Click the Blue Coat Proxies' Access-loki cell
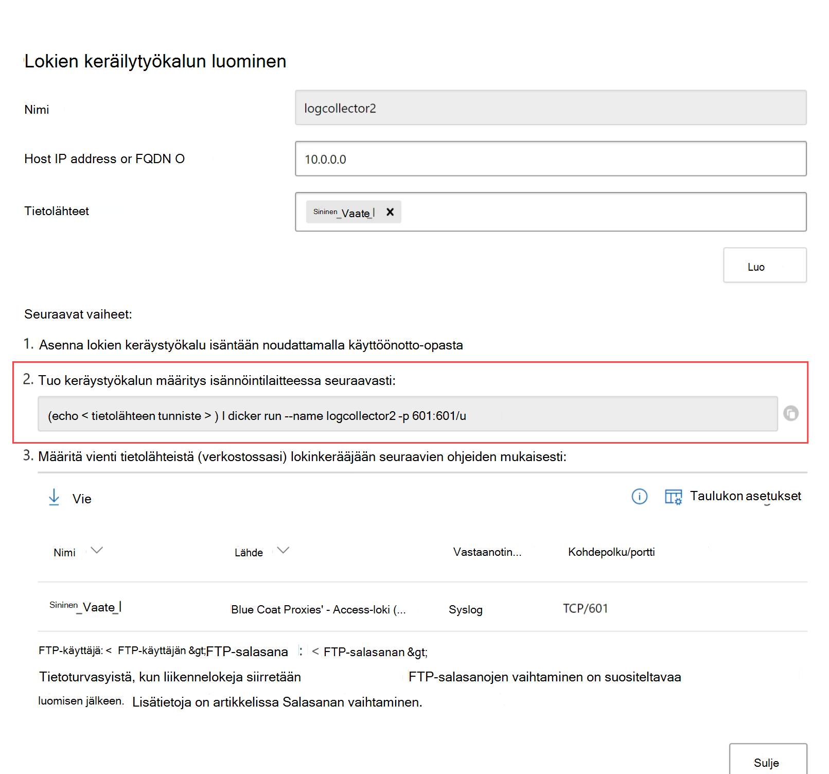829x774 pixels. click(318, 609)
